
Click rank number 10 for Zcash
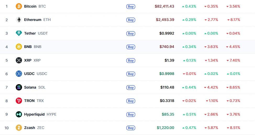point(7,128)
